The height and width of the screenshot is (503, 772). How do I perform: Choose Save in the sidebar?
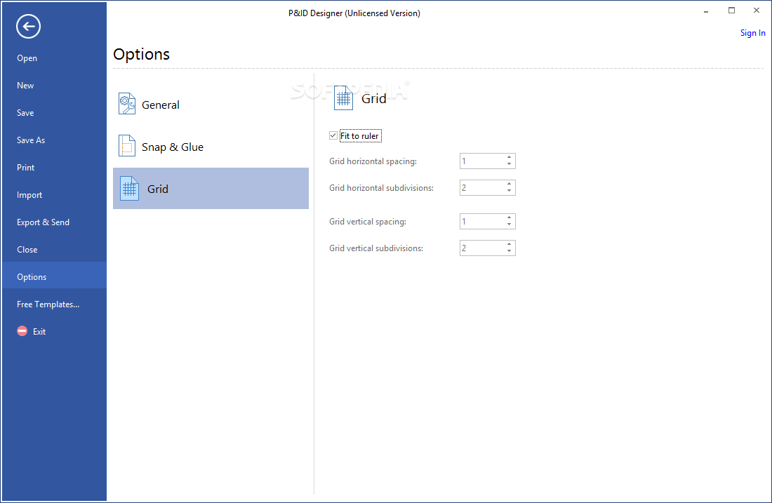(x=54, y=113)
